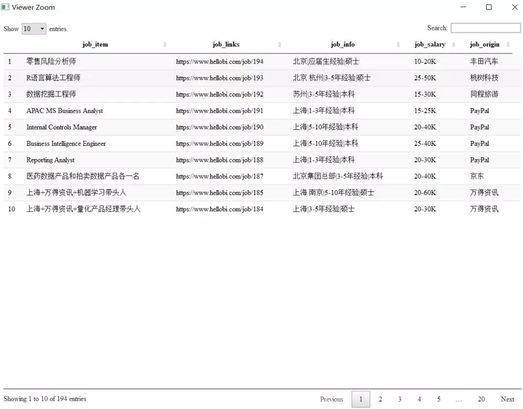The image size is (523, 409).
Task: Click the hellobi.com/job/192 link text
Action: coord(219,94)
